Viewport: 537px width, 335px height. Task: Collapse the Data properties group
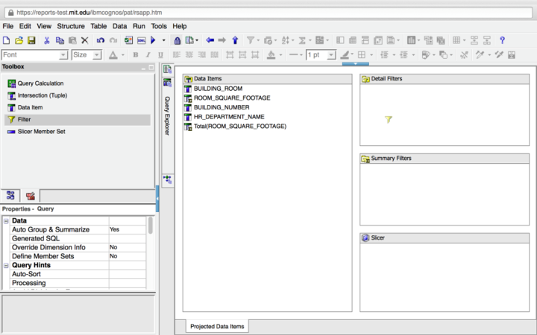7,221
